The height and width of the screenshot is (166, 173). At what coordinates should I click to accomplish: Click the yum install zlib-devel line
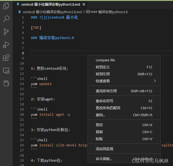pos(59,145)
